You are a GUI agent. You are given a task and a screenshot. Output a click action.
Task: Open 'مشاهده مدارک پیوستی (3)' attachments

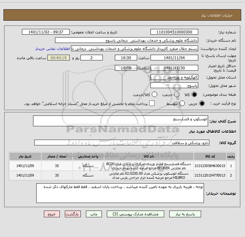pos(136,214)
